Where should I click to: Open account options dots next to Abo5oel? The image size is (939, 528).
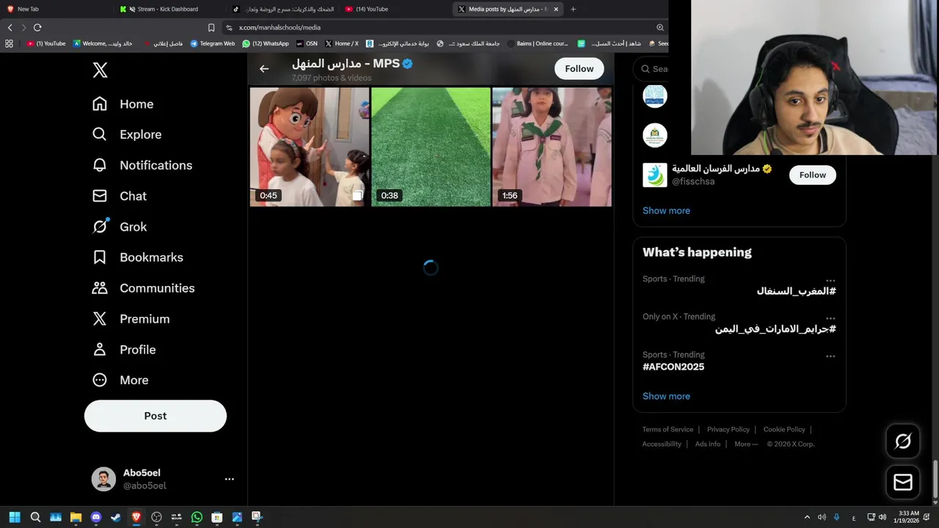pyautogui.click(x=230, y=479)
